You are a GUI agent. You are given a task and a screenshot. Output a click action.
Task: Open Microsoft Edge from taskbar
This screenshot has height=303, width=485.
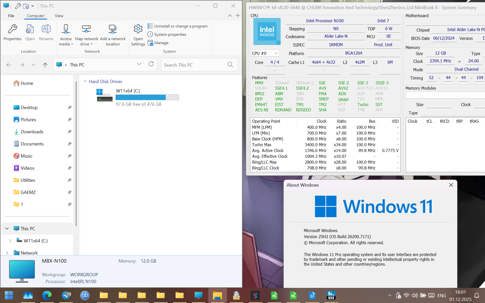47,295
